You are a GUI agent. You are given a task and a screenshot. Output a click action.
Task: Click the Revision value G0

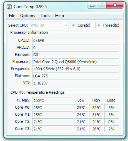click(75, 55)
